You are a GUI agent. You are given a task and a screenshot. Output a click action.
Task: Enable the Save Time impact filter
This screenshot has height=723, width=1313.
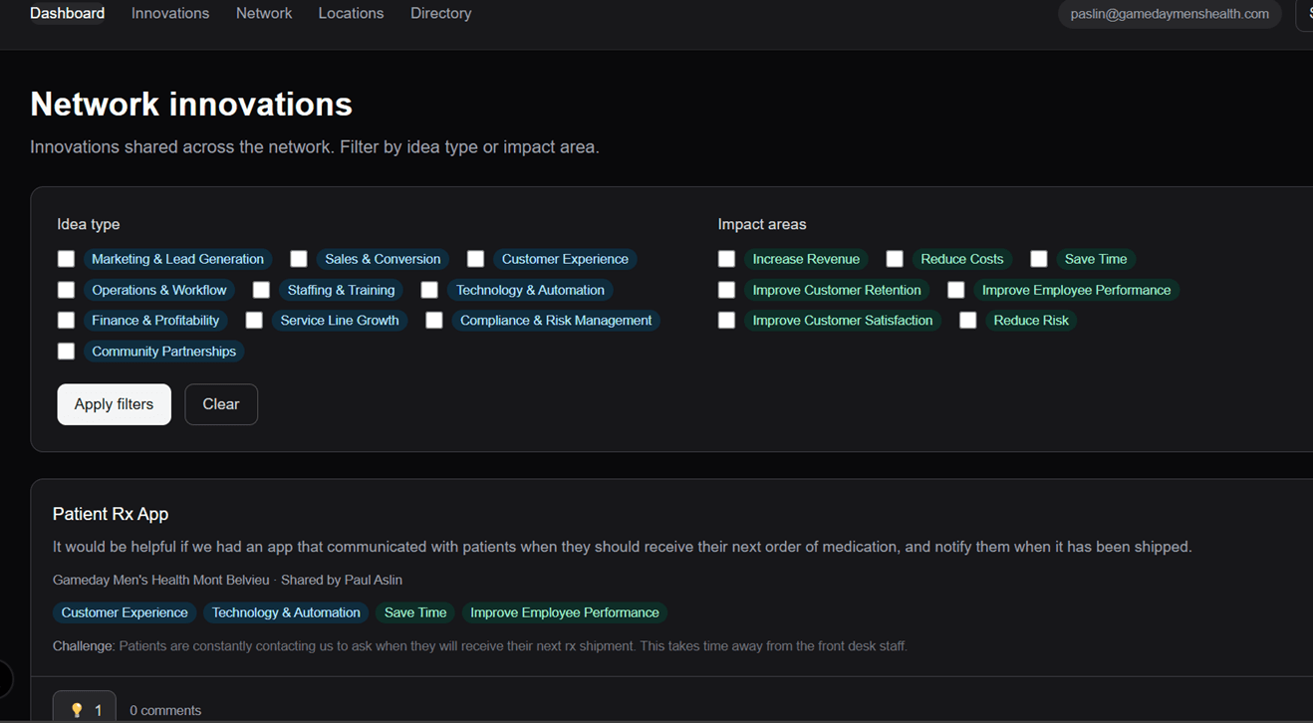[1039, 258]
